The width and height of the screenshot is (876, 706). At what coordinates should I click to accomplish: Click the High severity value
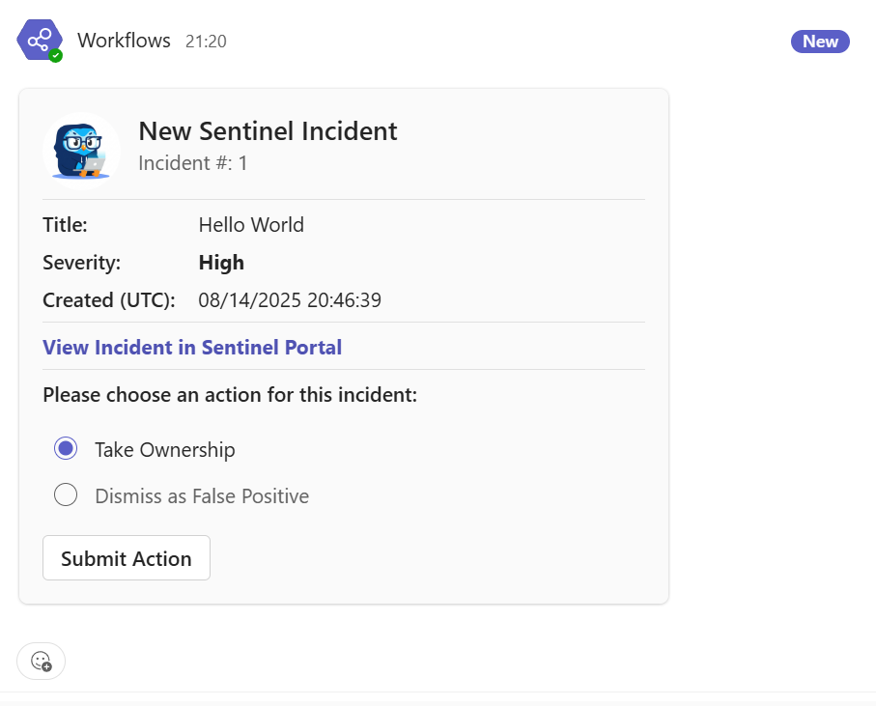[222, 263]
